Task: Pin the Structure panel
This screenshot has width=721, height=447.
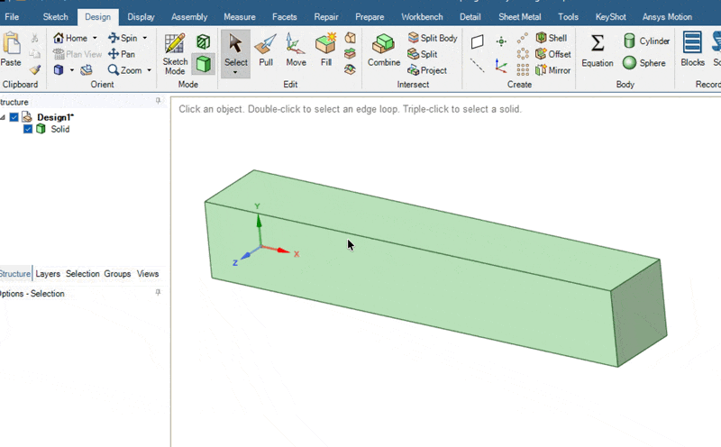Action: 159,102
